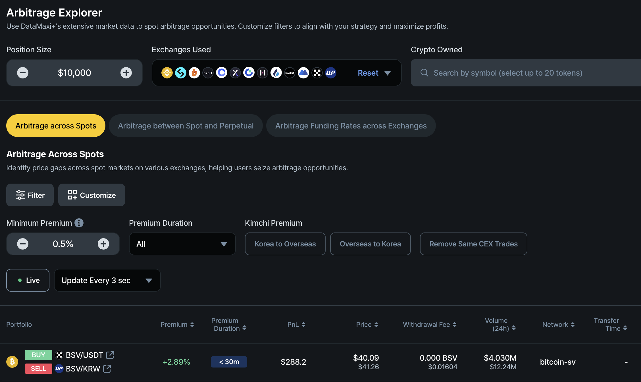641x382 pixels.
Task: Sort table by Price column
Action: [x=367, y=325]
